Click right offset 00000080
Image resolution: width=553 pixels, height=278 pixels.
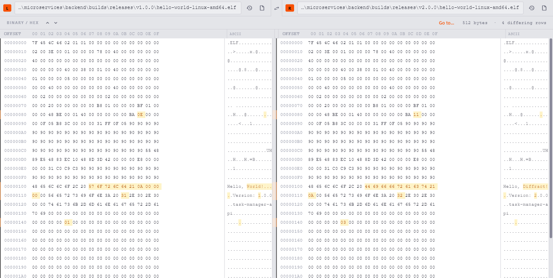point(291,115)
